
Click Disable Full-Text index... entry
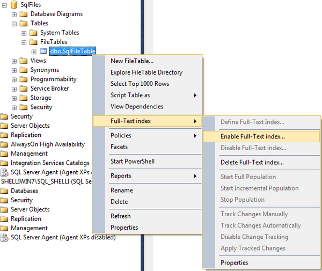point(261,148)
